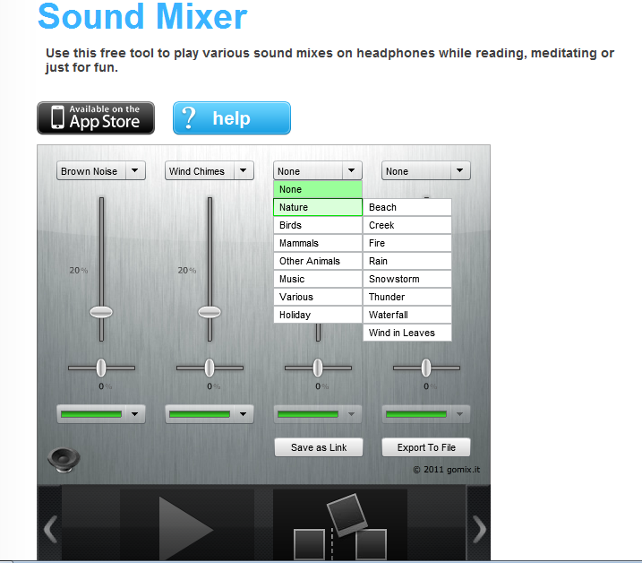Click the Brown Noise vertical volume slider knob
Screen dimensions: 642x563
point(101,312)
